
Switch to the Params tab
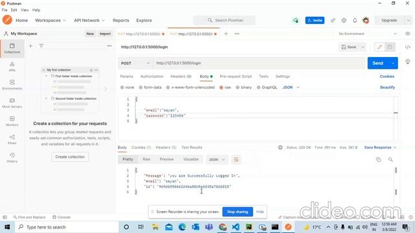(x=126, y=76)
